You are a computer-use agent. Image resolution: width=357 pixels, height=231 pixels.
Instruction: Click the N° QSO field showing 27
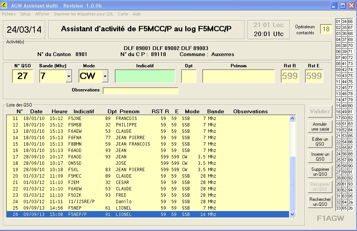point(23,76)
